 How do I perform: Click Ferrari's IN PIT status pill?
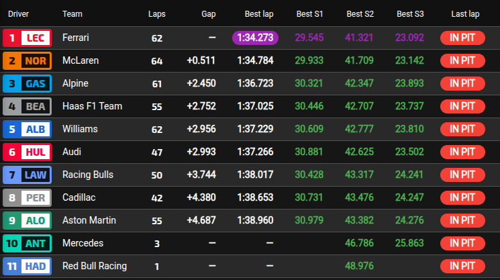(x=462, y=38)
